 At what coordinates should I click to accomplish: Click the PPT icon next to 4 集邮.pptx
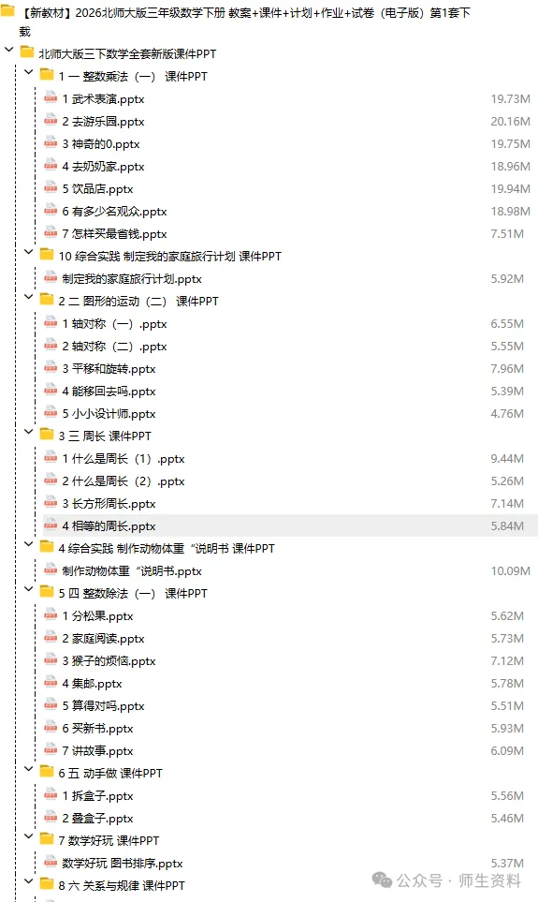(x=51, y=682)
